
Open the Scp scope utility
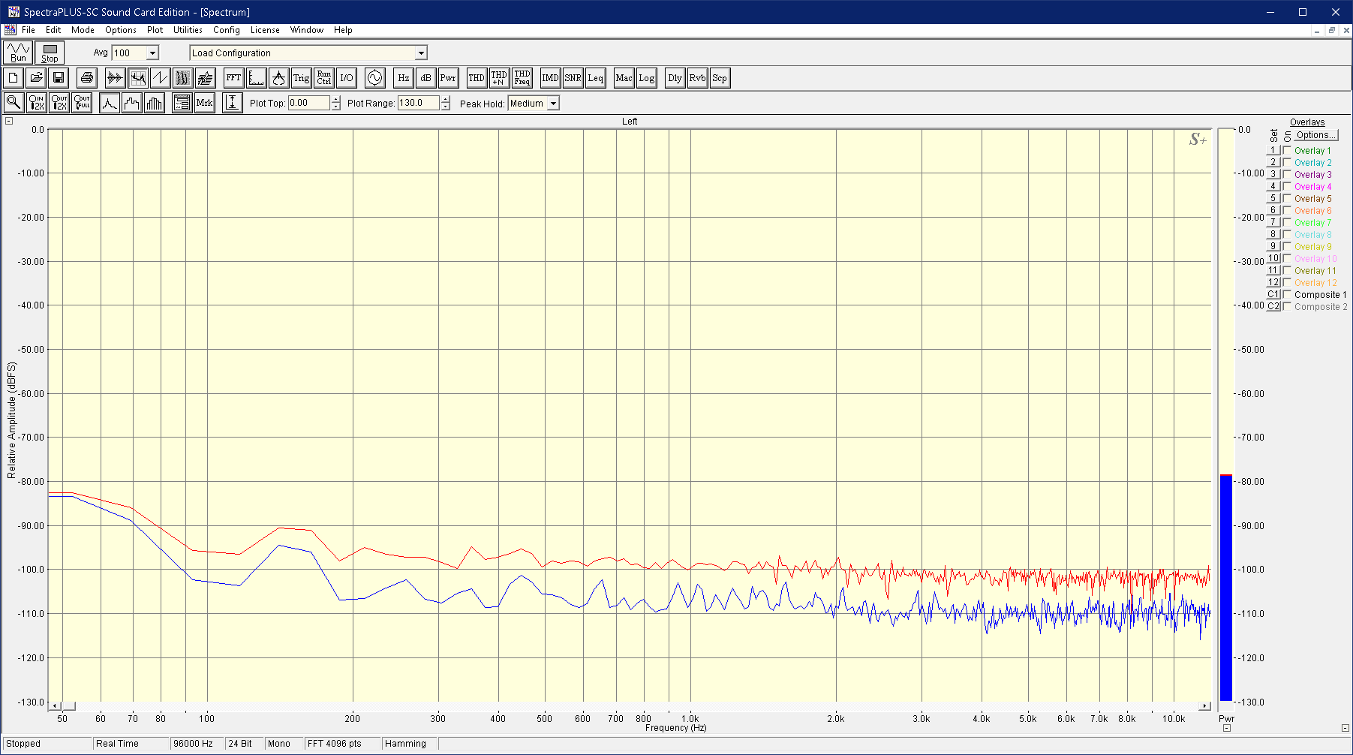[720, 78]
